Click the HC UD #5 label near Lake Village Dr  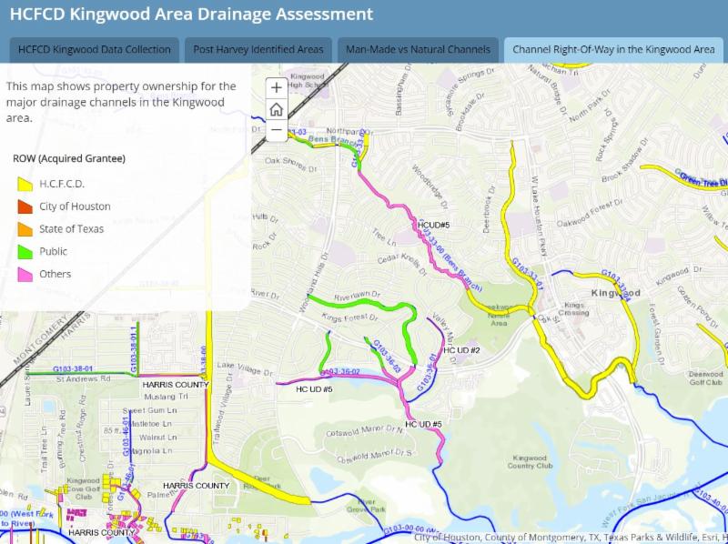[314, 389]
